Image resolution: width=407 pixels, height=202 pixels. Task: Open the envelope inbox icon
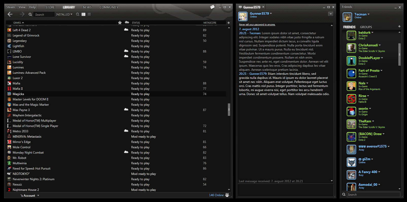click(x=212, y=7)
